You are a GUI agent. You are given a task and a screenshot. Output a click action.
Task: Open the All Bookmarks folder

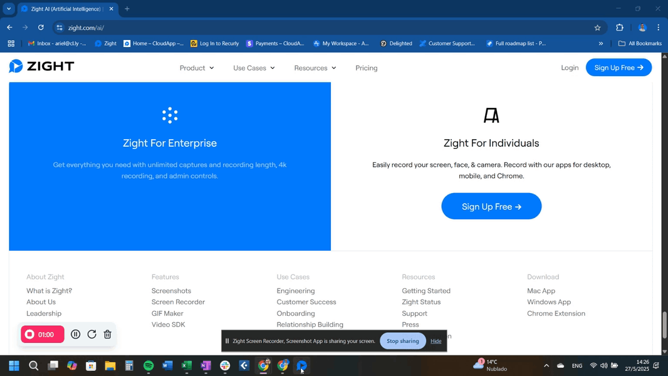point(640,43)
